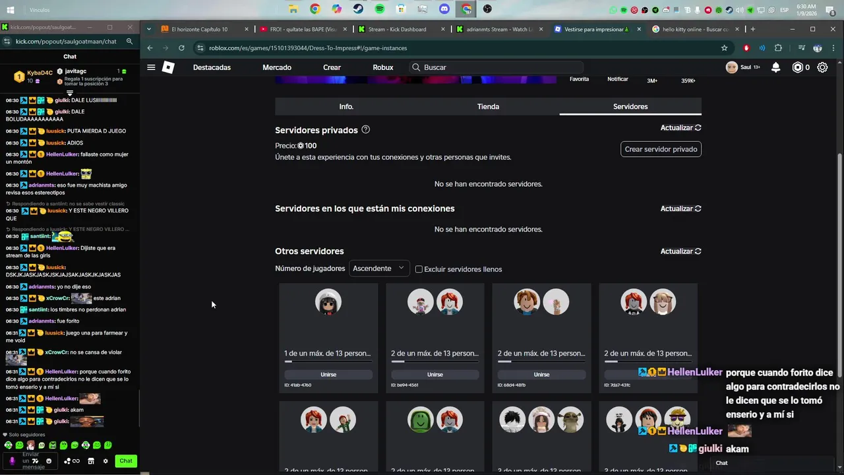This screenshot has height=475, width=844.
Task: Open the Roblox notifications bell
Action: pyautogui.click(x=776, y=67)
